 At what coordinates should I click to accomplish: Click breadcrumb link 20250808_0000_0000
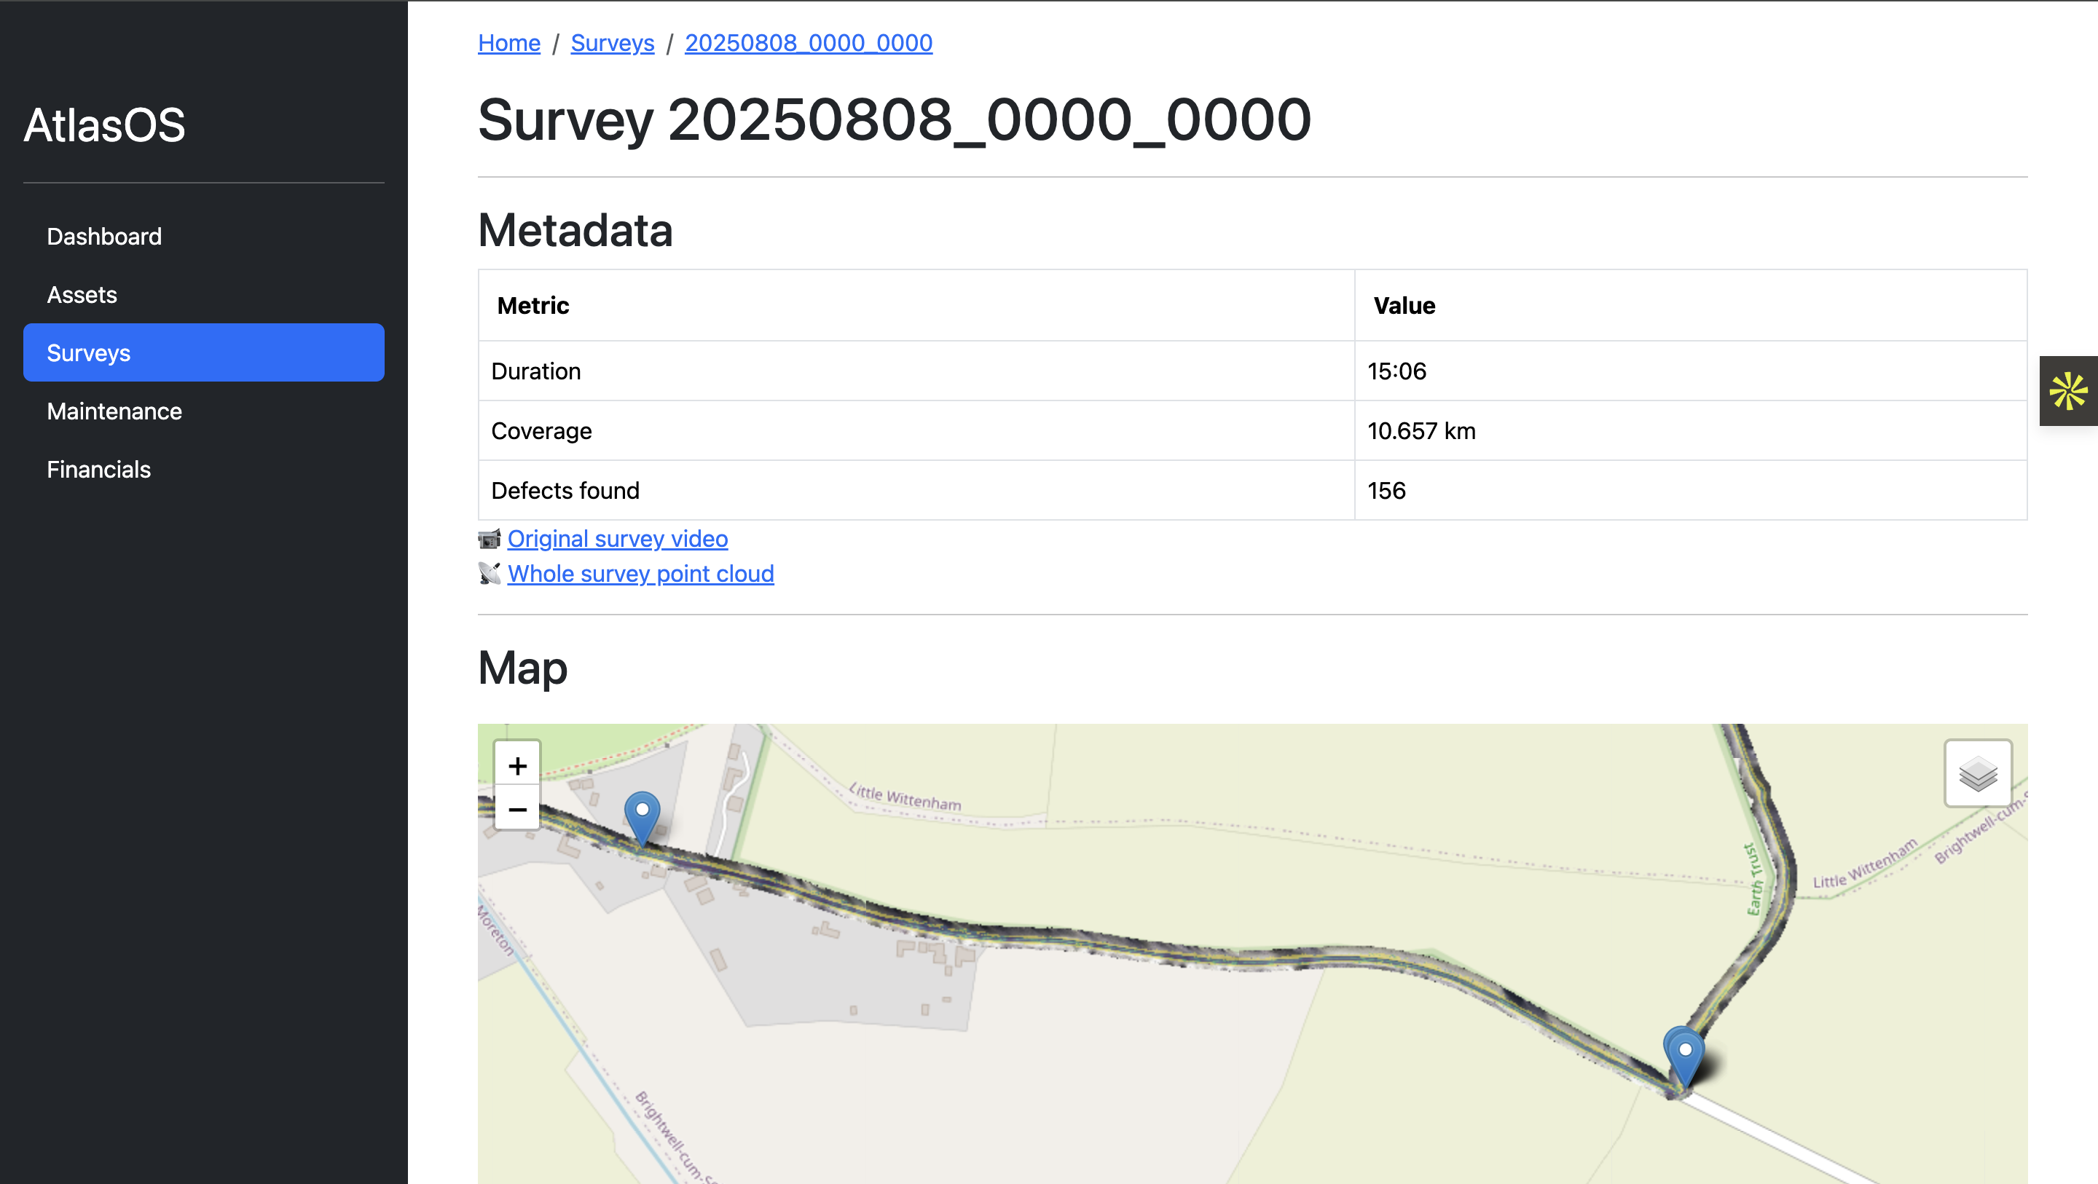[808, 42]
